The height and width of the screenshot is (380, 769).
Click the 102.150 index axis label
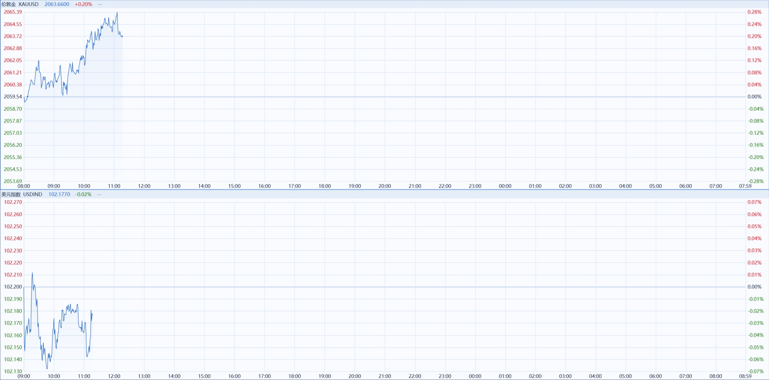pos(13,348)
